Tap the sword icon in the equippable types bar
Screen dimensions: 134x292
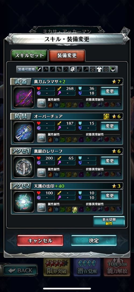click(39, 69)
